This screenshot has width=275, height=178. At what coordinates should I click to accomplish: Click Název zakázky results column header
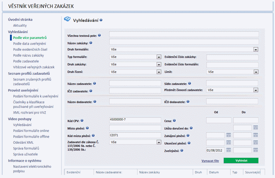coord(149,172)
